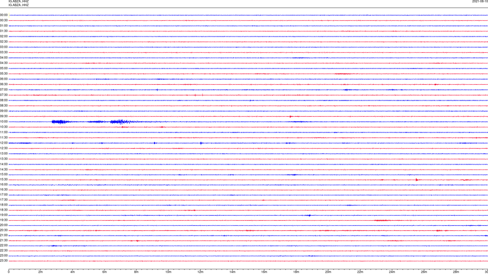
Task: Click the 08:00 time label
Action: click(x=4, y=100)
